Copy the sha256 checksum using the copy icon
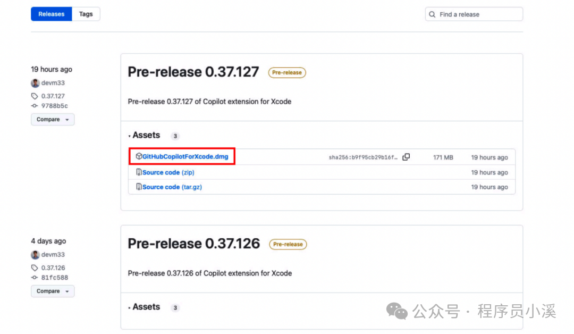The width and height of the screenshot is (574, 334). [x=406, y=156]
